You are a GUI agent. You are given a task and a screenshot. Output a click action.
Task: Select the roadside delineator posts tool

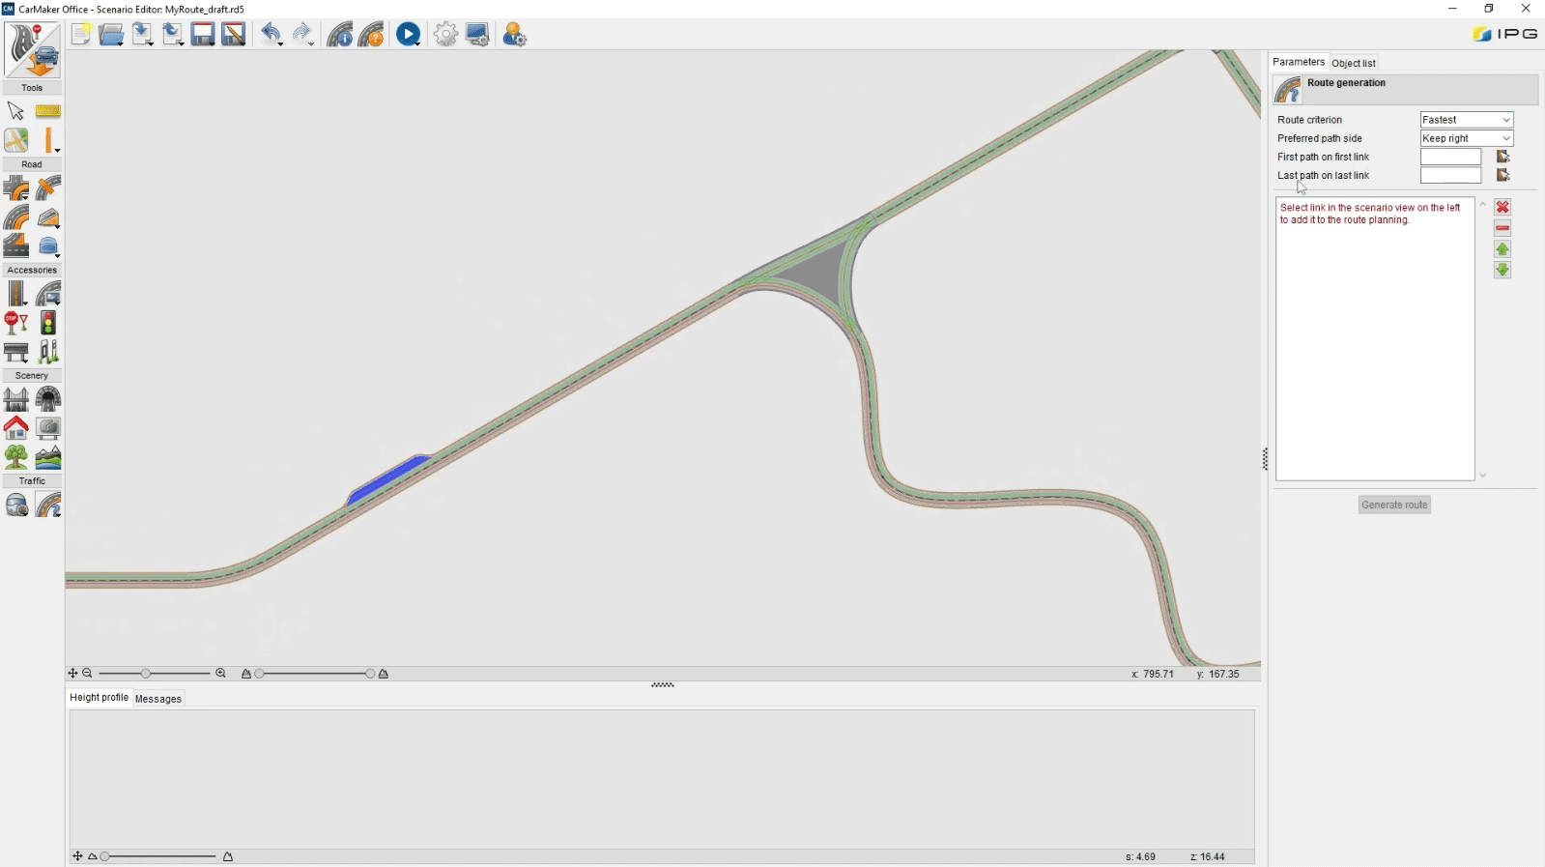[x=48, y=351]
